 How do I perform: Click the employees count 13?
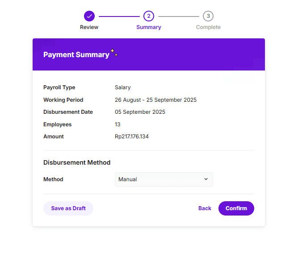click(118, 124)
